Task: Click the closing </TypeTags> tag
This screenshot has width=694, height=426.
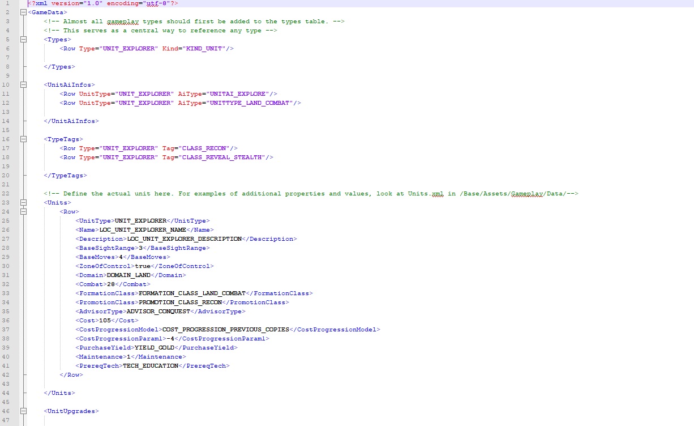Action: click(x=65, y=176)
